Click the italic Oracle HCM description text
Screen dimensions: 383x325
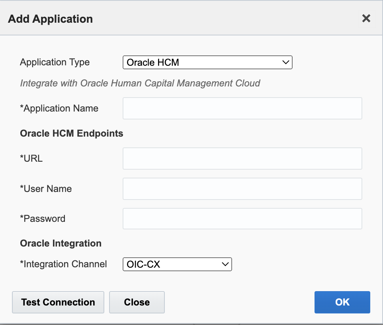(x=140, y=83)
